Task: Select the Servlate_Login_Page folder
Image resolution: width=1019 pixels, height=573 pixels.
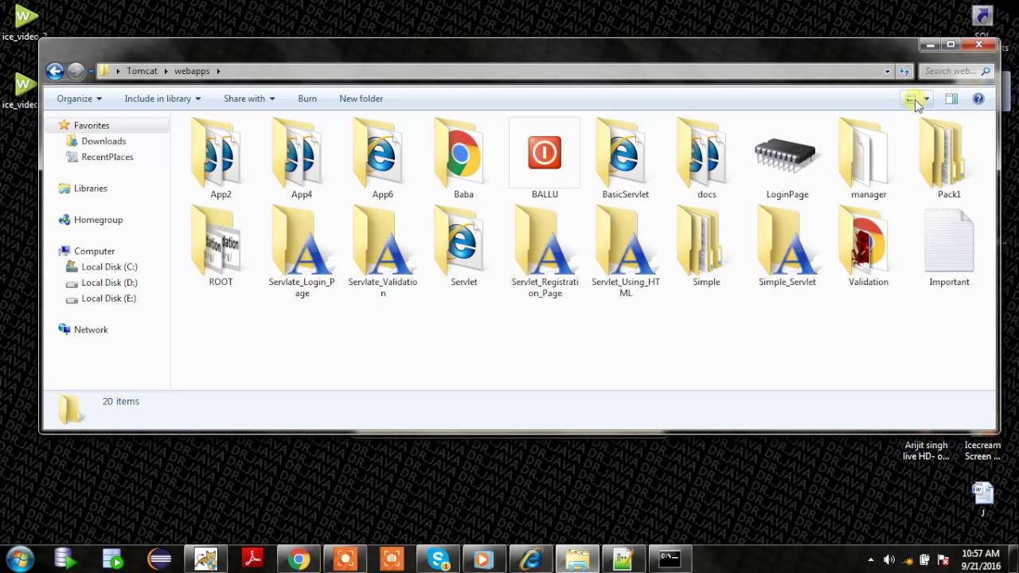Action: pyautogui.click(x=302, y=252)
